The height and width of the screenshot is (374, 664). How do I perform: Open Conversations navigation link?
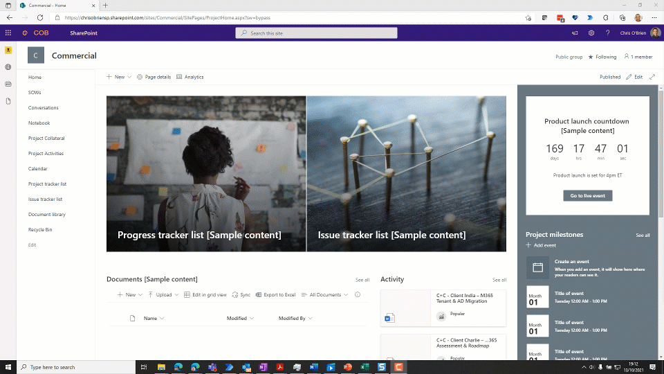coord(43,108)
